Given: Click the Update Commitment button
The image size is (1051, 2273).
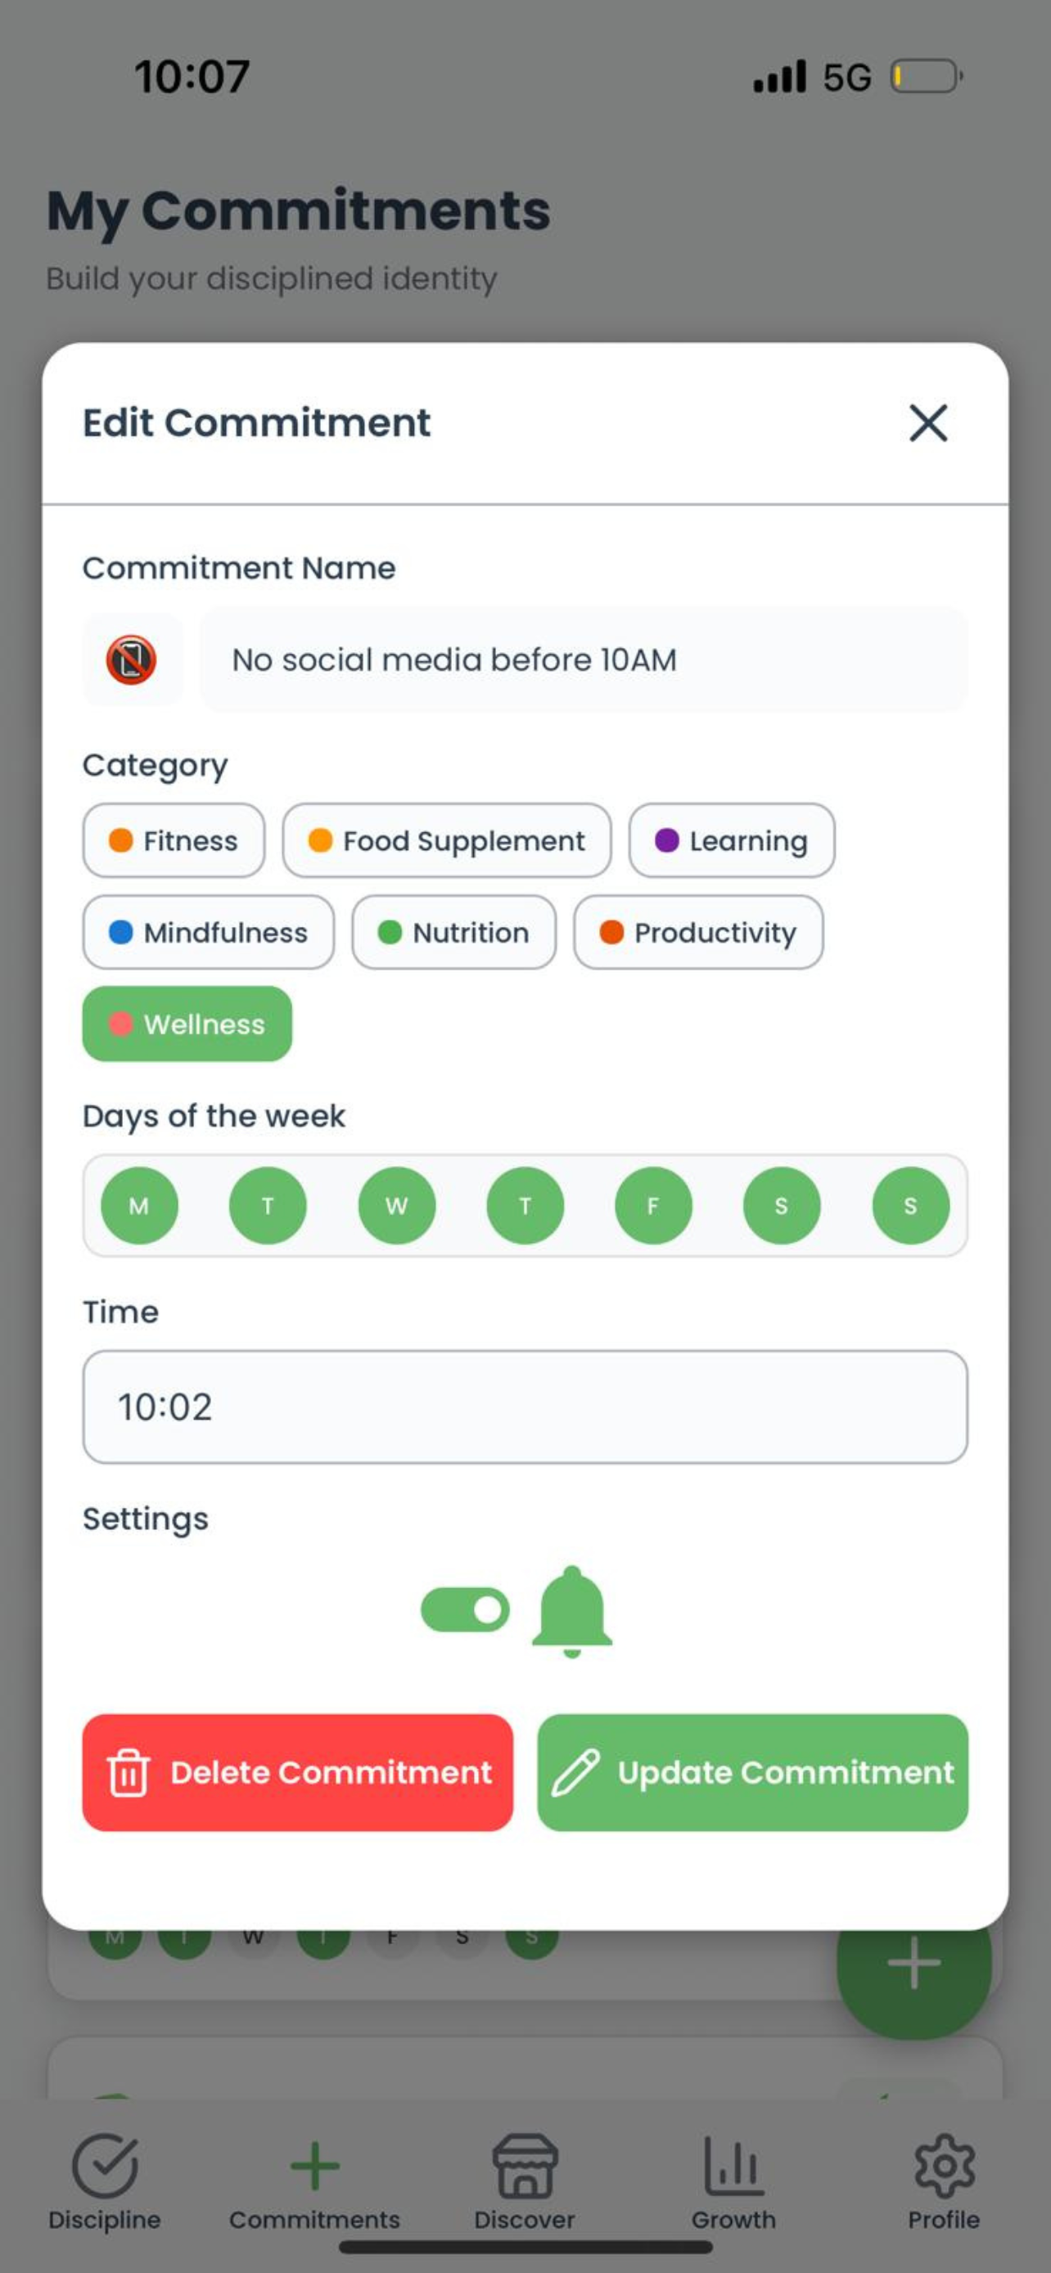Looking at the screenshot, I should pyautogui.click(x=753, y=1773).
